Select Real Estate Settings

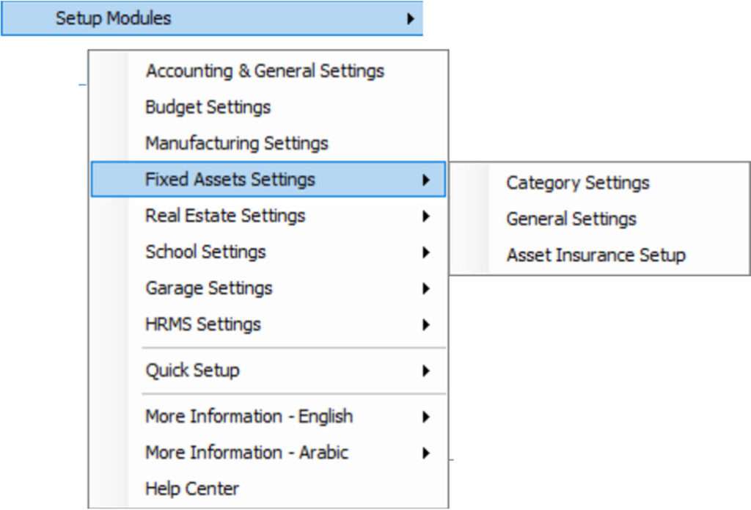tap(225, 216)
